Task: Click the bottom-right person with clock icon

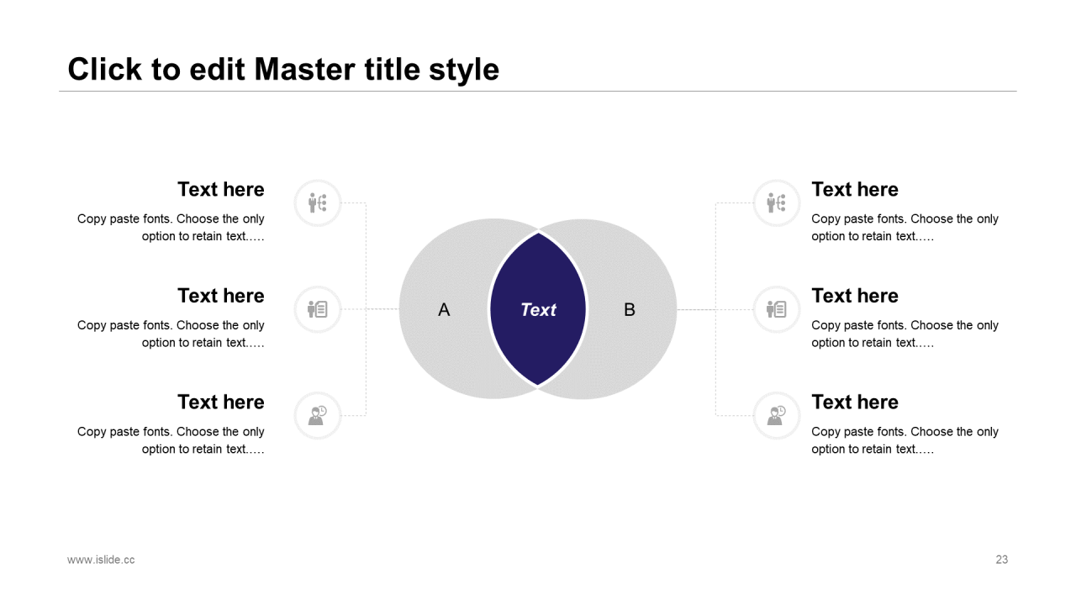Action: click(x=776, y=415)
